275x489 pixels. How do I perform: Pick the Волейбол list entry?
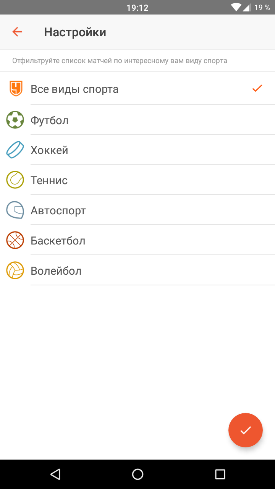[137, 270]
